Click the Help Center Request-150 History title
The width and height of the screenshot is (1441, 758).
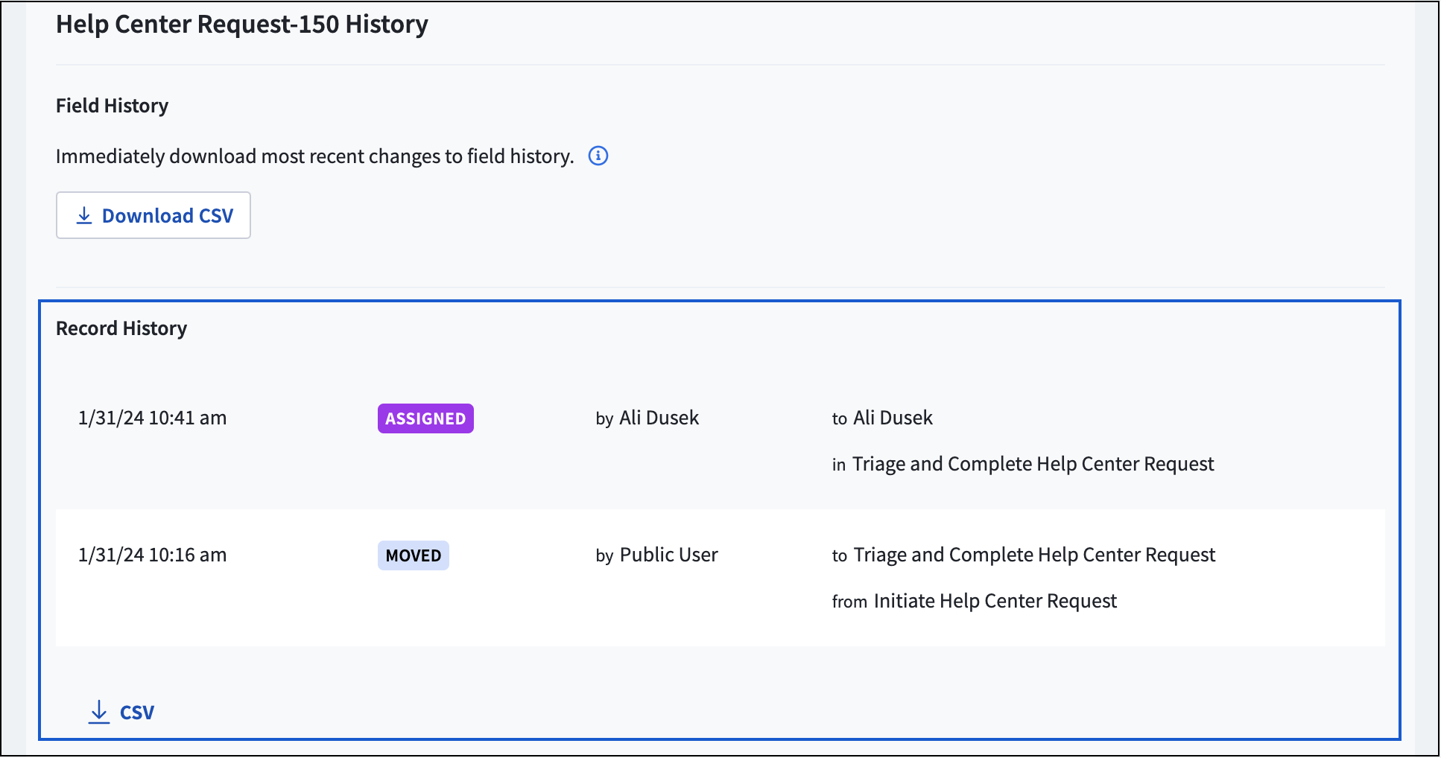242,24
